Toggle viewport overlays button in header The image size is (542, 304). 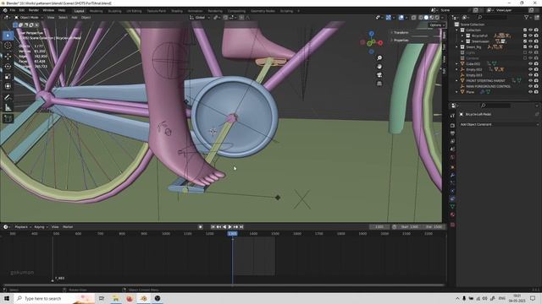click(x=401, y=17)
